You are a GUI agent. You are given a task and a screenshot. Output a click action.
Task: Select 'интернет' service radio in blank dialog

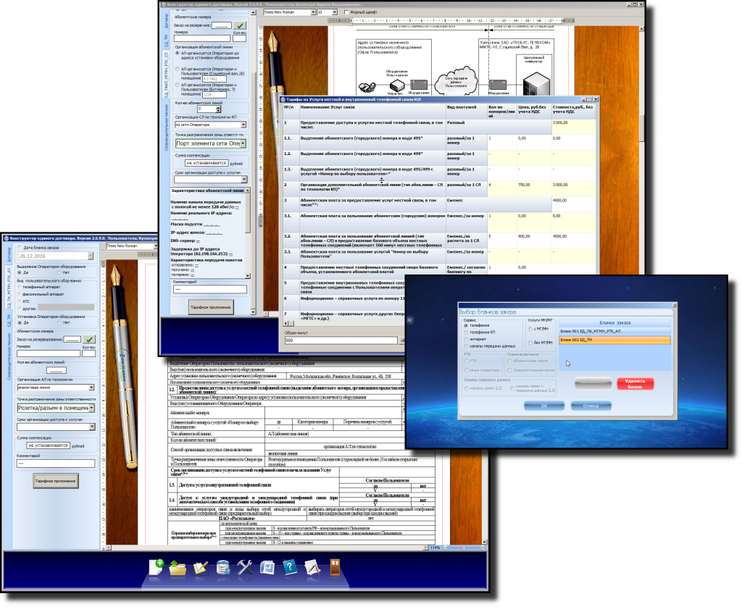point(466,340)
